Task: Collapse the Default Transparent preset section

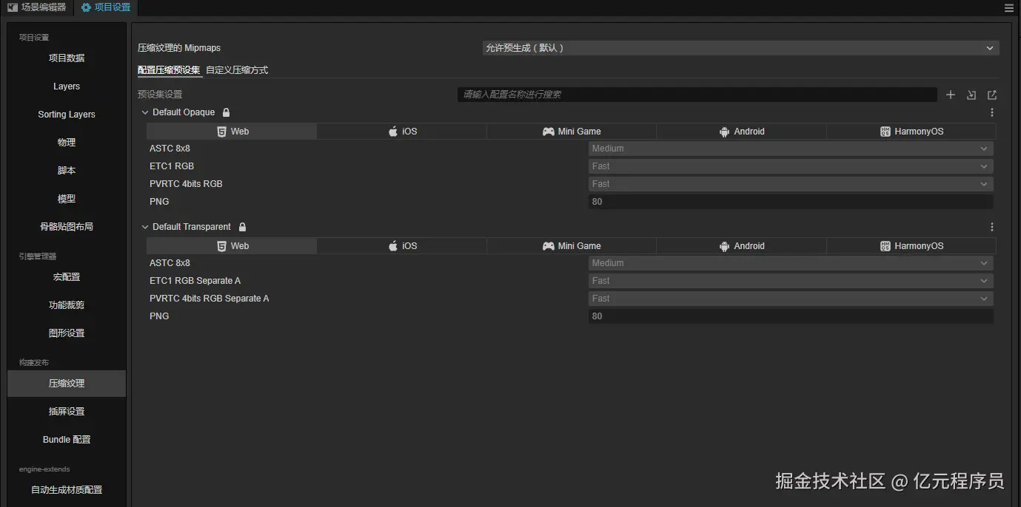Action: coord(145,227)
